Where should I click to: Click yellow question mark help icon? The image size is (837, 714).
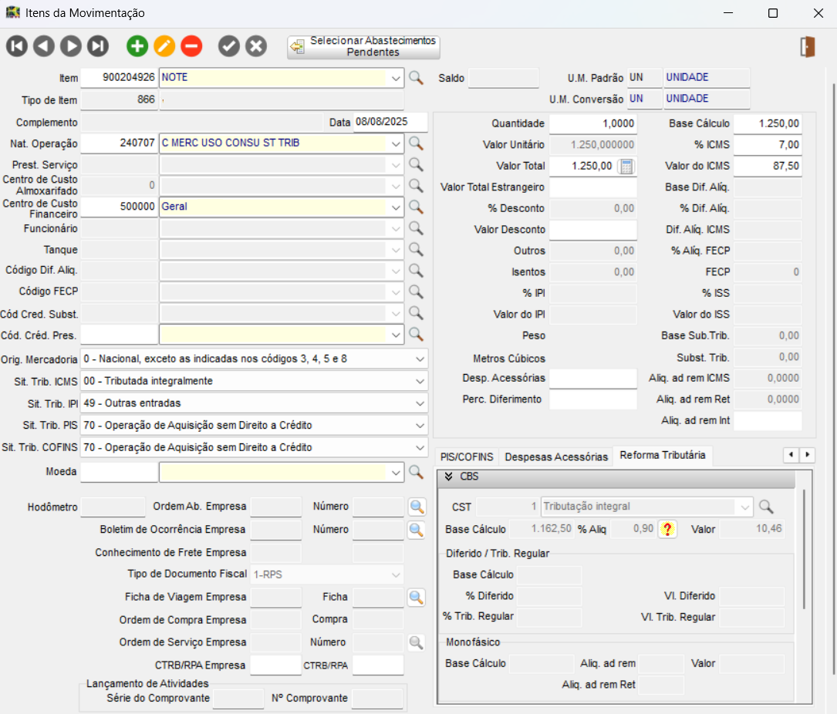point(667,529)
